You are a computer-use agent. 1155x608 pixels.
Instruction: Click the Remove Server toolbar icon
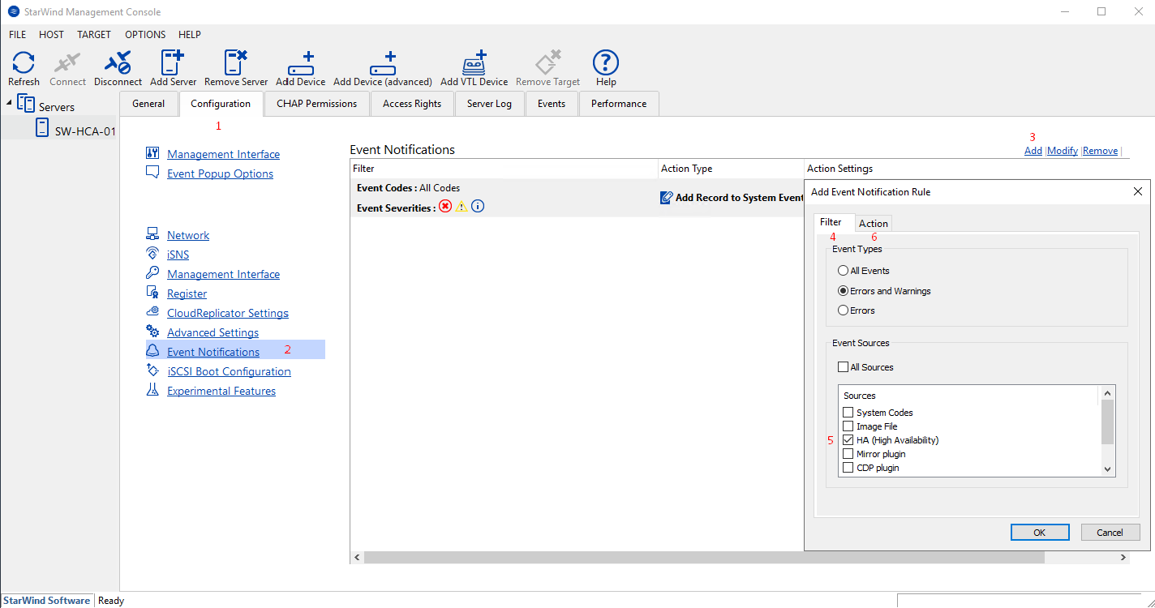pos(236,62)
